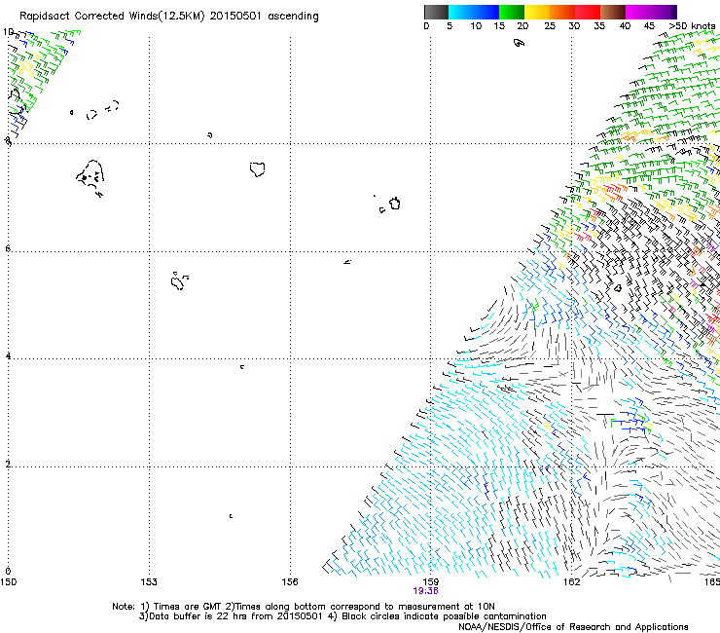The height and width of the screenshot is (633, 720).
Task: Click the 153 longitude axis label
Action: [x=149, y=582]
